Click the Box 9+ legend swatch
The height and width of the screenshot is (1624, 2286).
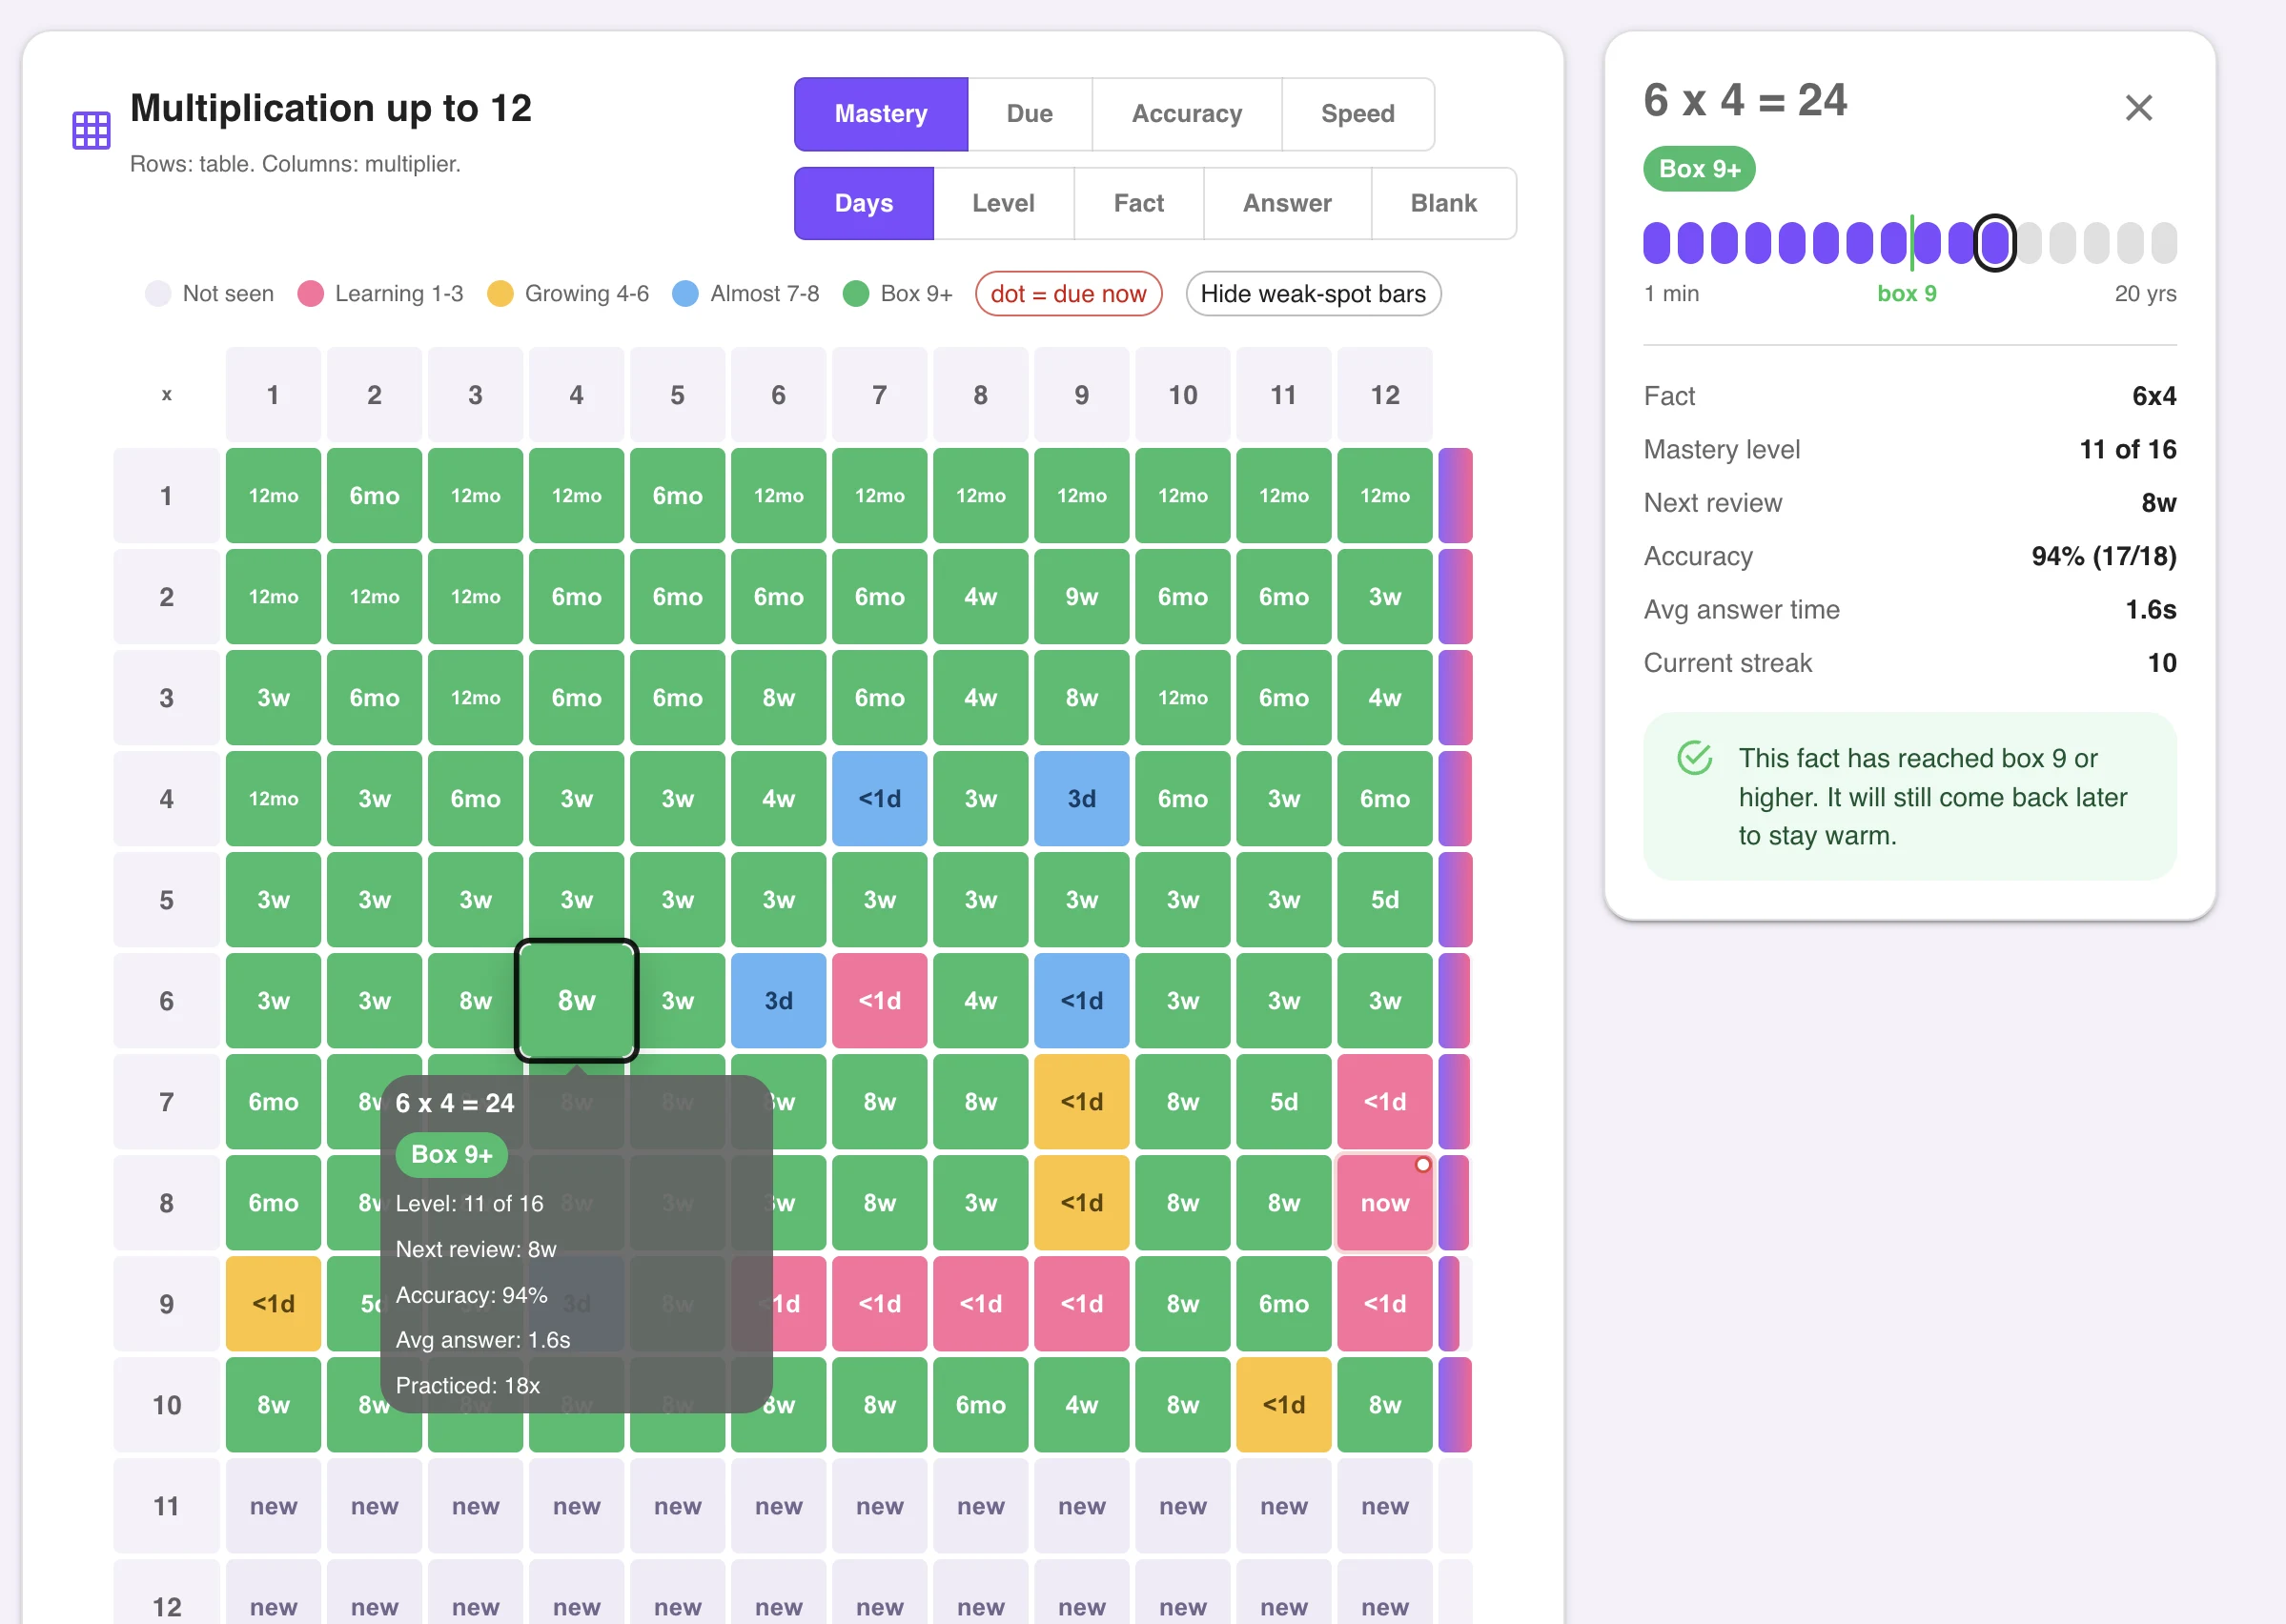point(855,294)
